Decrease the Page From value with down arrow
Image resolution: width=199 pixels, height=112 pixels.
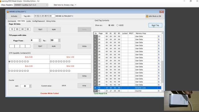point(40,41)
